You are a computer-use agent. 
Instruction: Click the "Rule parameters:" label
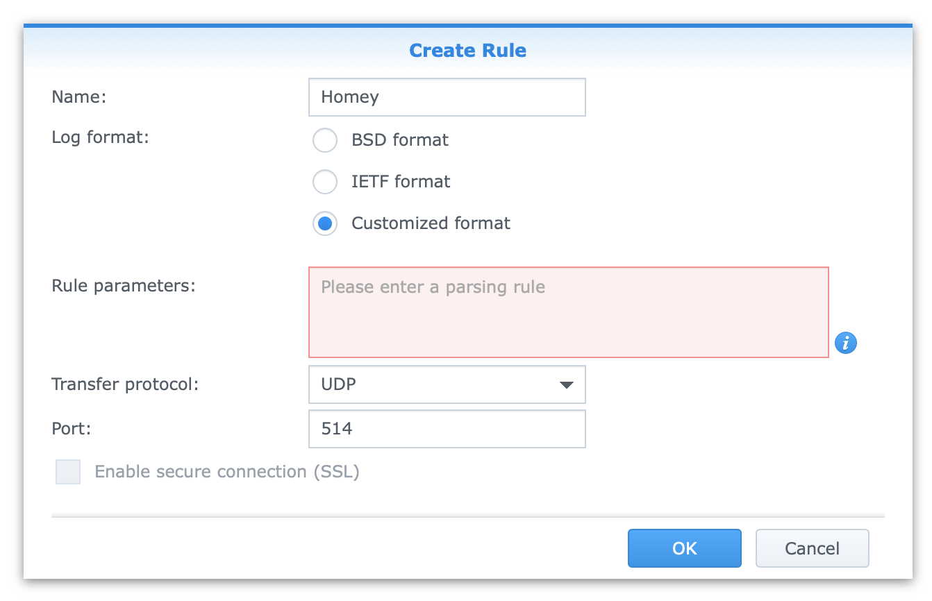point(124,286)
